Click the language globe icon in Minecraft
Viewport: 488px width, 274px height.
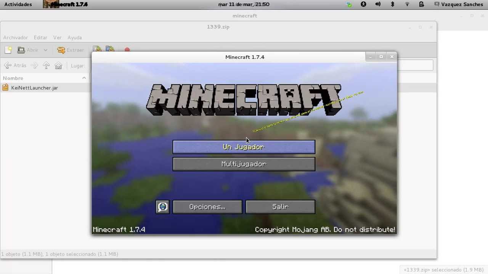click(162, 207)
